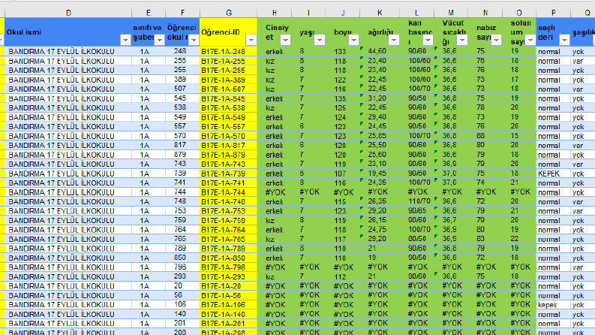Click blood pressure cell 90/65
The height and width of the screenshot is (335, 595).
(416, 211)
